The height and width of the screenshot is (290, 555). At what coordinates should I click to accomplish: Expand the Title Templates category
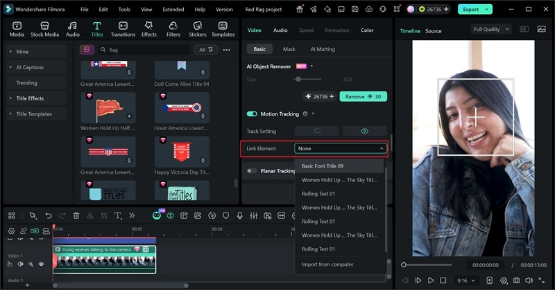pos(36,114)
